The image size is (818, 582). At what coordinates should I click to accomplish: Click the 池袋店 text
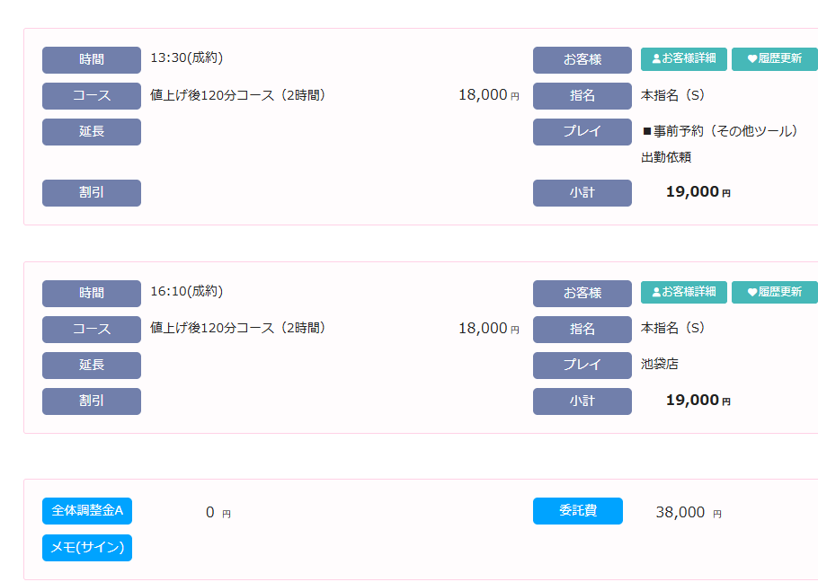pyautogui.click(x=660, y=365)
